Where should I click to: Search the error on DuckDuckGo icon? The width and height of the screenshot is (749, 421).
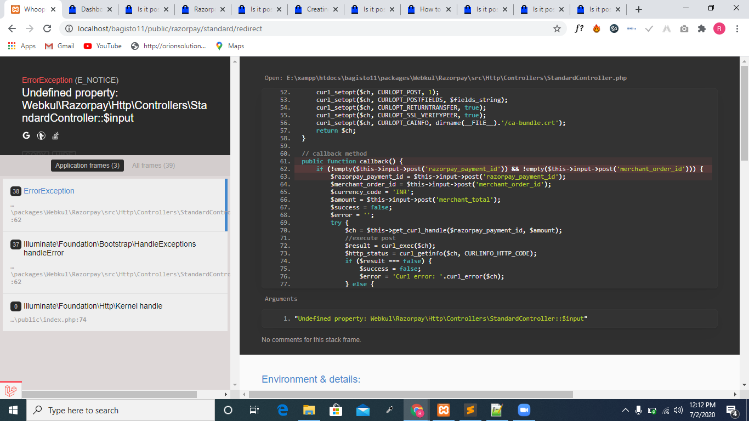click(41, 136)
